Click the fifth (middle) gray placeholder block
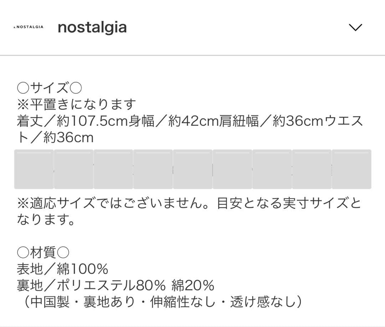Viewport: 385px width, 327px height. tap(193, 169)
